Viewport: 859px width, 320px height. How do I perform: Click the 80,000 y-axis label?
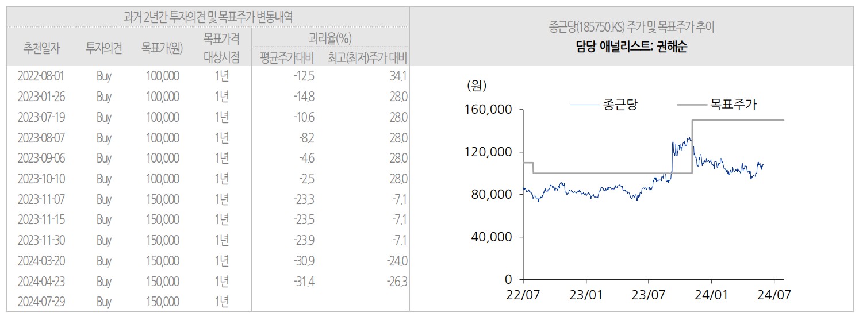[x=491, y=195]
